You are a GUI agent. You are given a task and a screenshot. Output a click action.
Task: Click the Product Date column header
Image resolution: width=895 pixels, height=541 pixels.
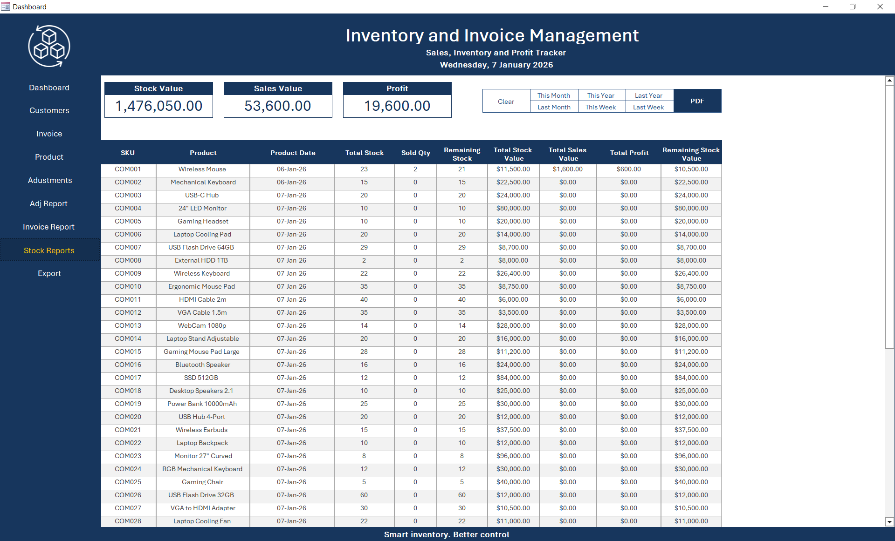pos(292,153)
